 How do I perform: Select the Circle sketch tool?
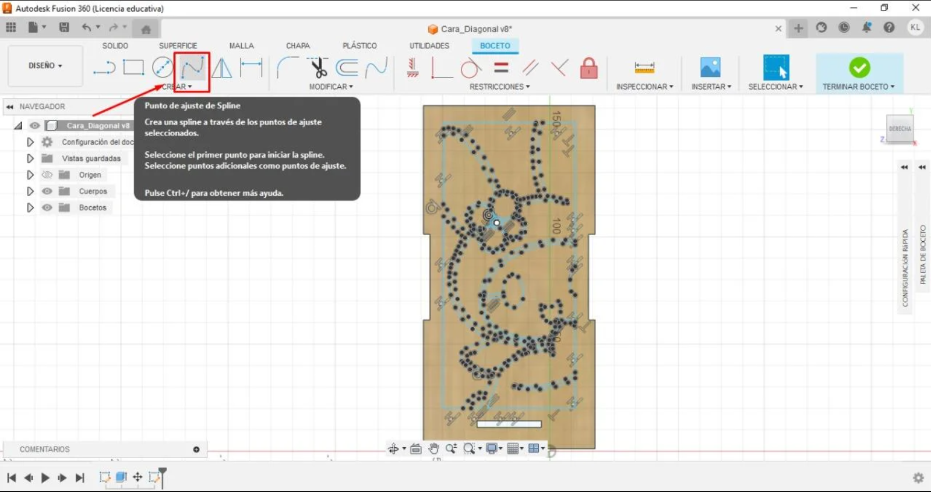163,68
